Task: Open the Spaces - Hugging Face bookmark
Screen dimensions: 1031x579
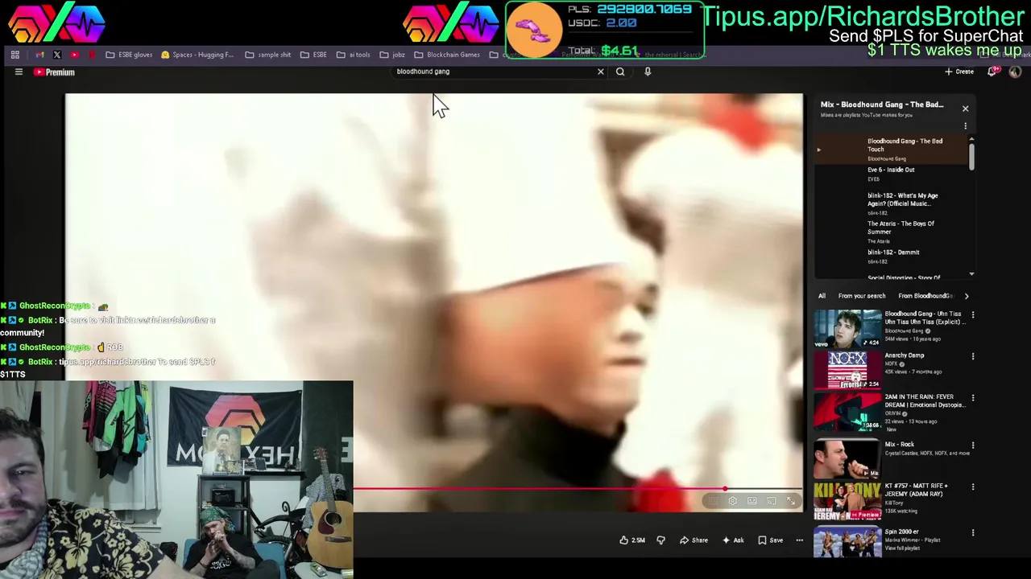Action: click(x=197, y=55)
